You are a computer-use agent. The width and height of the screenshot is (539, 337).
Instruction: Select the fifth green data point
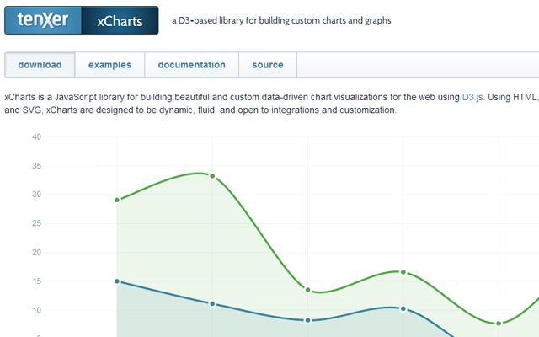(499, 324)
